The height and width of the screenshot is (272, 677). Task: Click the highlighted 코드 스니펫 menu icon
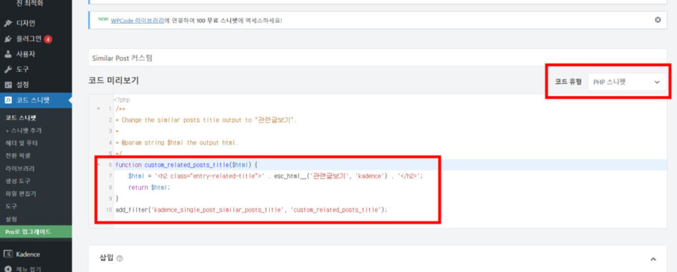8,100
